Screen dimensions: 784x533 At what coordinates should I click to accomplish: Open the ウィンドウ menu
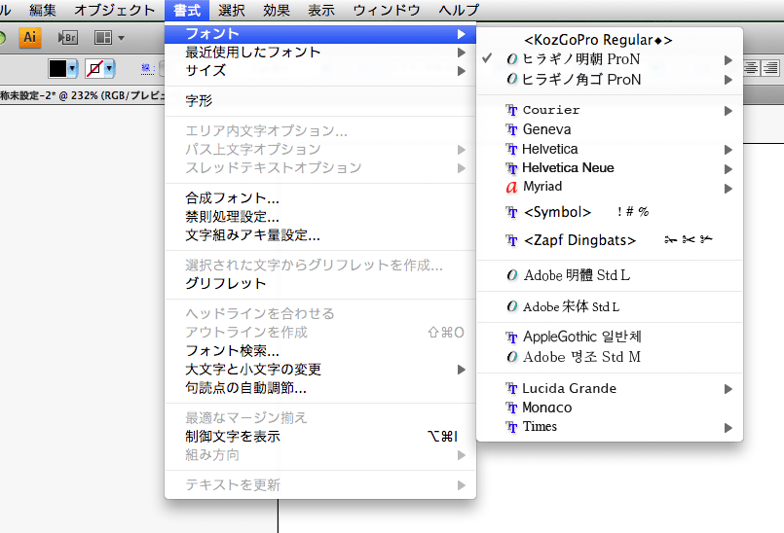386,10
